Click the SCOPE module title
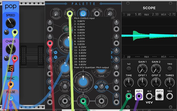177x111 pixels. tap(149, 8)
